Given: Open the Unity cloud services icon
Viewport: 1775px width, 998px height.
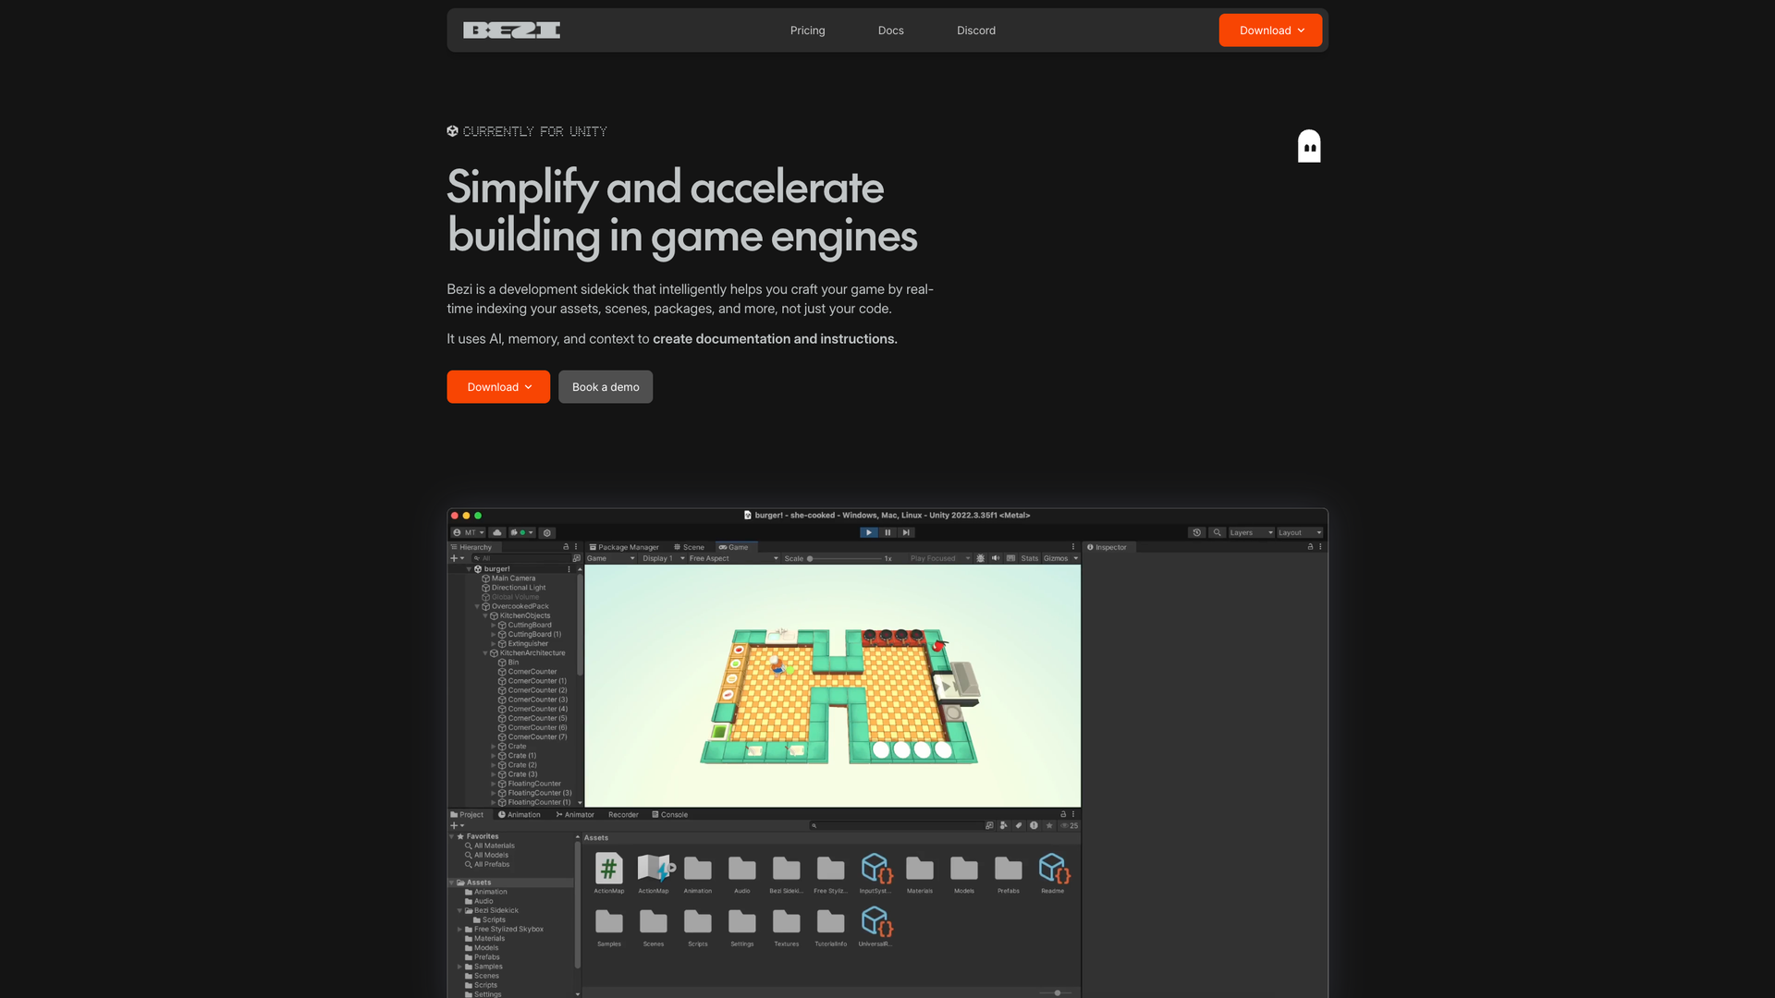Looking at the screenshot, I should coord(497,532).
